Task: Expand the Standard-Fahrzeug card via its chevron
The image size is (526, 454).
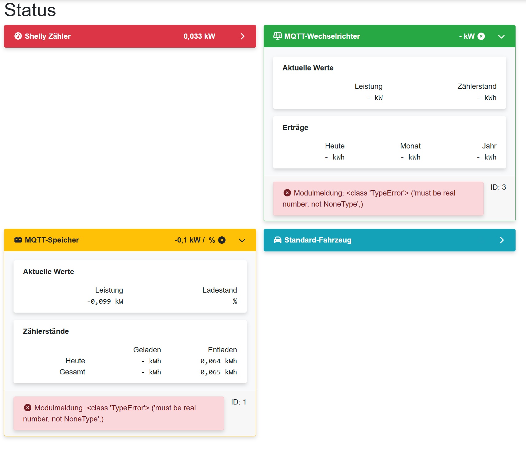Action: (x=502, y=240)
